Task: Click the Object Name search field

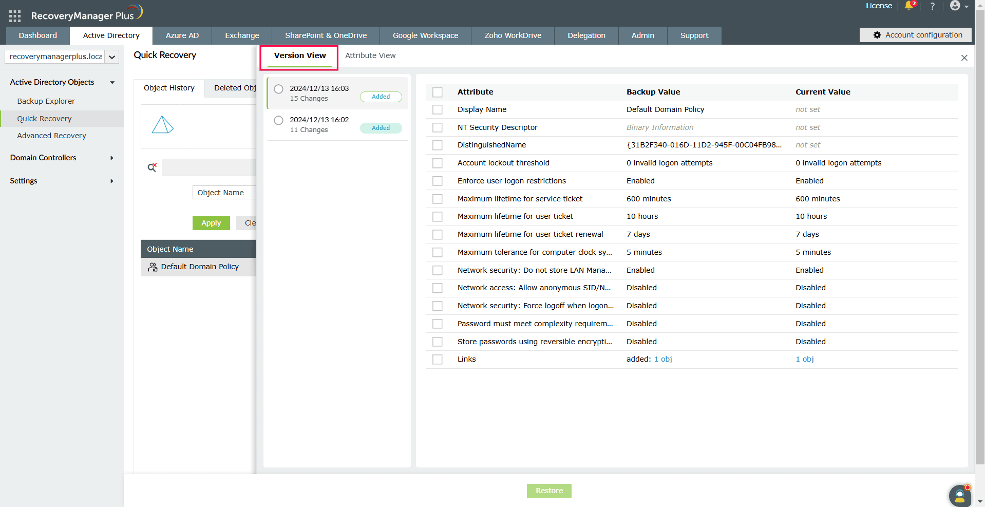Action: click(x=224, y=193)
